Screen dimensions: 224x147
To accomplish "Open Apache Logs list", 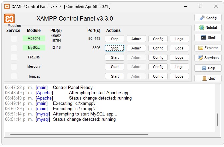I will (179, 39).
